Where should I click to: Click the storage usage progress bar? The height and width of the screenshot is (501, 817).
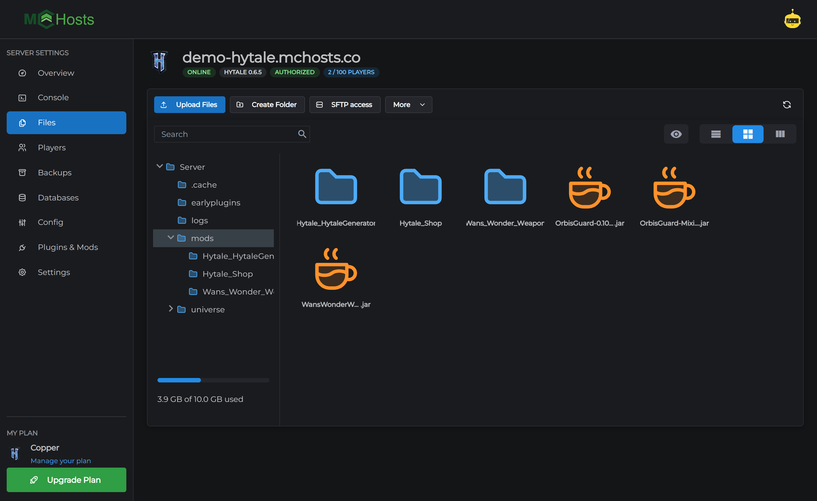pos(213,380)
